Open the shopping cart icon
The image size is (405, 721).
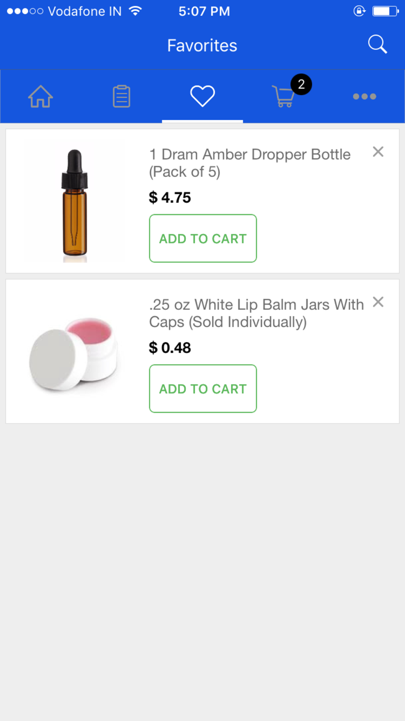(x=283, y=97)
